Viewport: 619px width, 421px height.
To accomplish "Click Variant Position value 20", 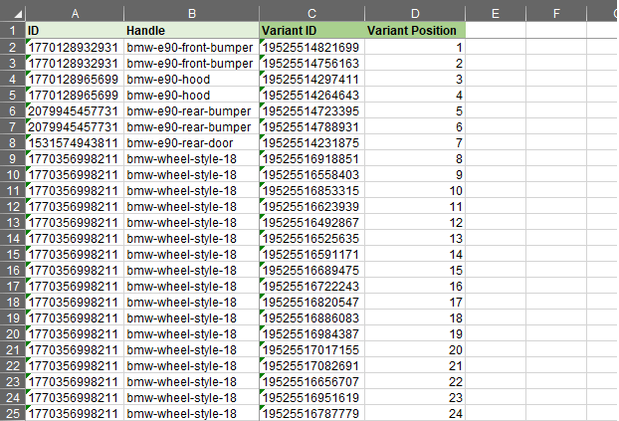I will click(415, 350).
